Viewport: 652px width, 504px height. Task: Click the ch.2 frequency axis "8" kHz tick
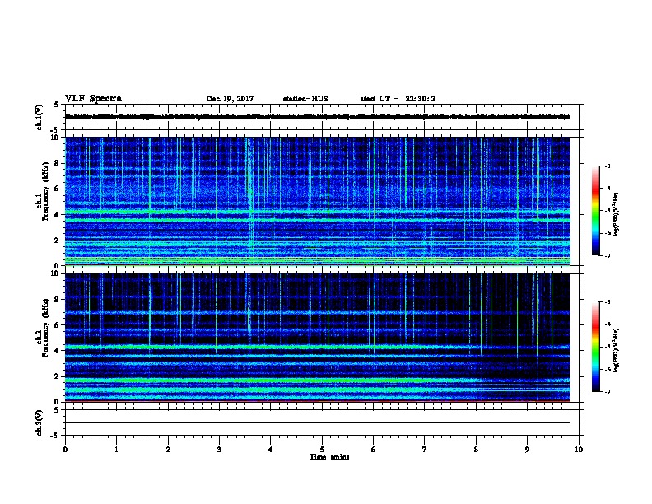click(57, 300)
